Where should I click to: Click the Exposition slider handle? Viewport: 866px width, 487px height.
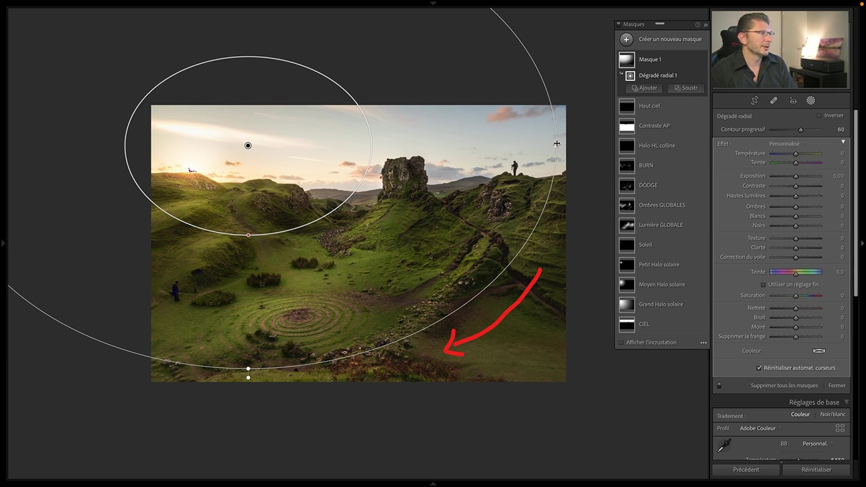point(795,176)
